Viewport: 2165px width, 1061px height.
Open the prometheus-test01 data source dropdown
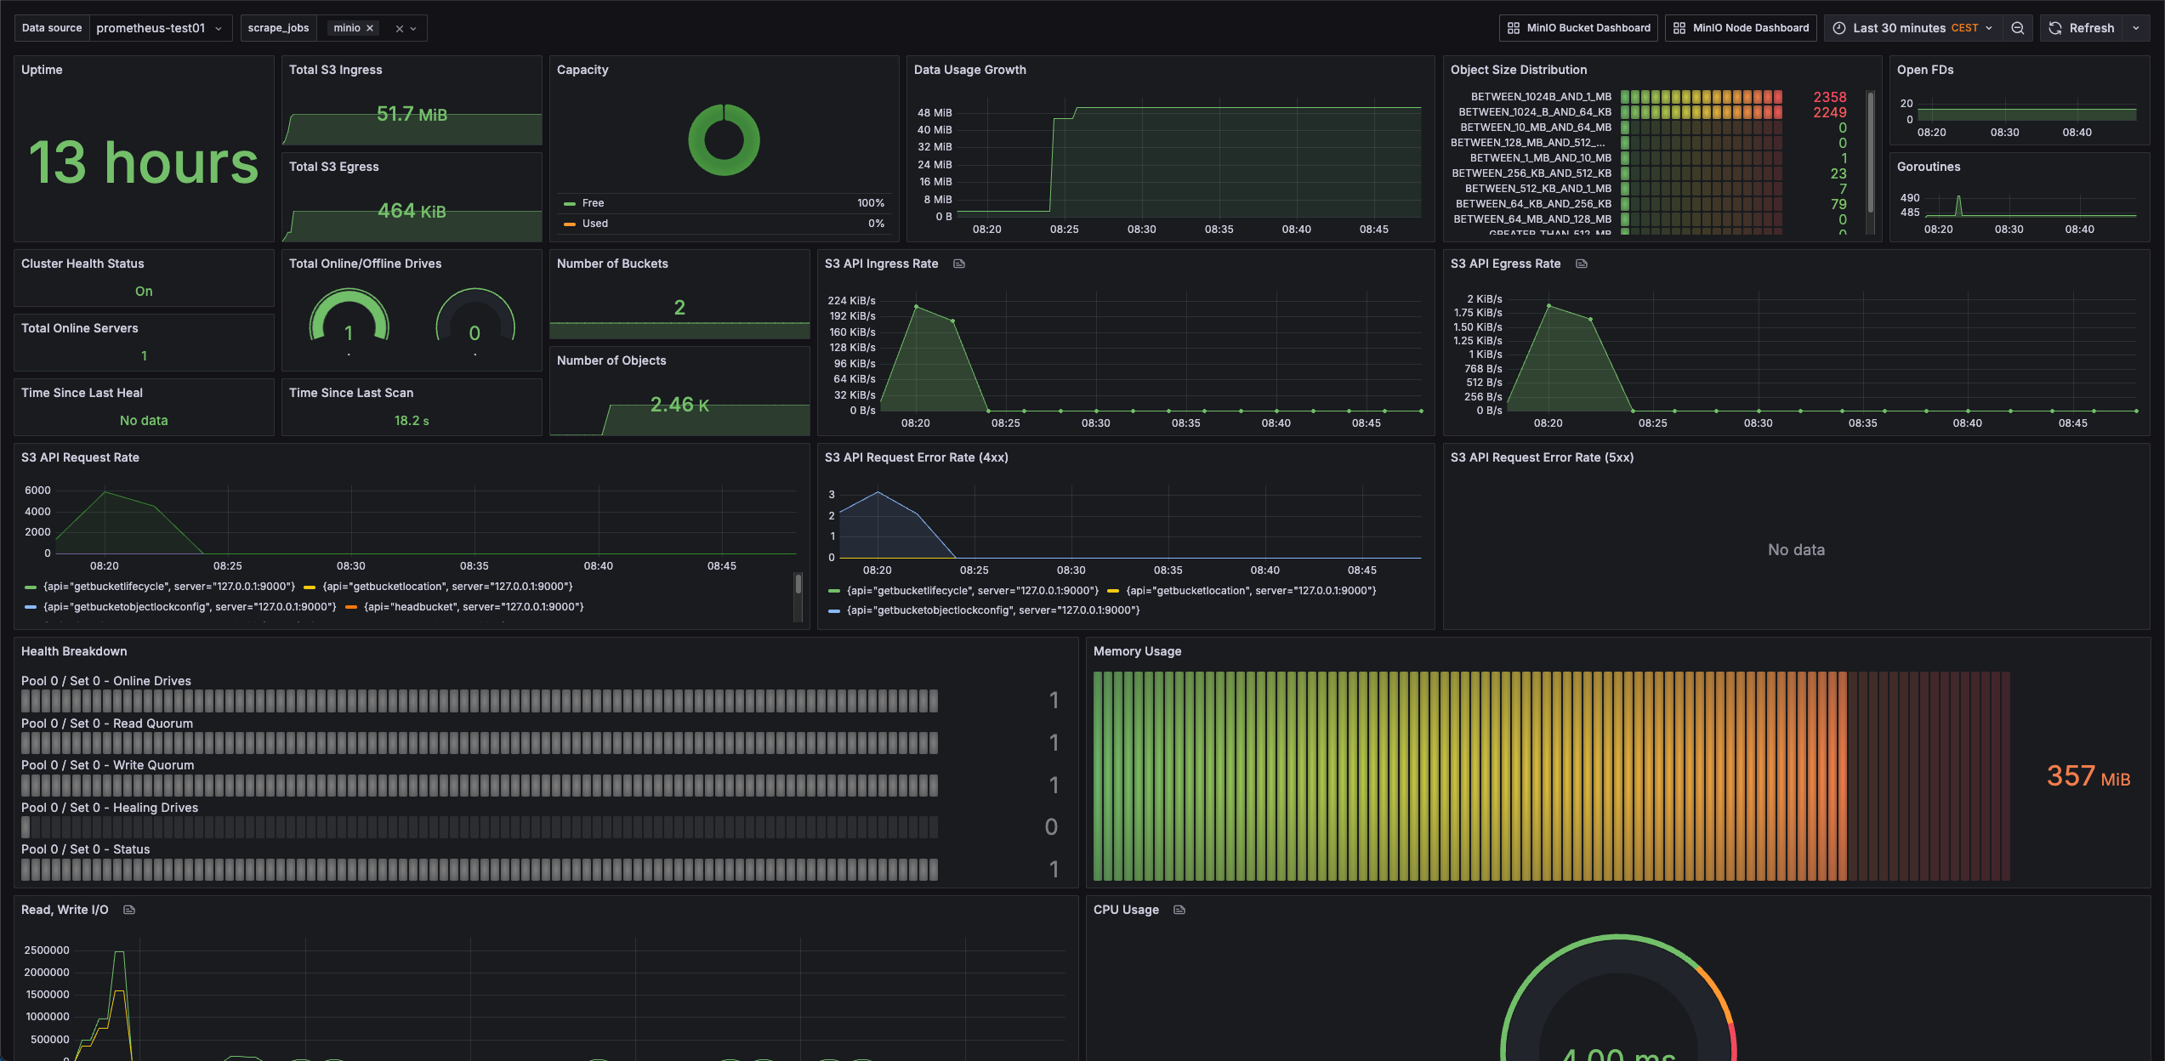tap(160, 28)
